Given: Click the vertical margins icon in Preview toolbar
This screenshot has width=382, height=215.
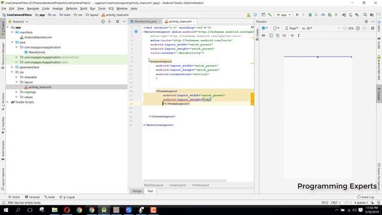Looking at the screenshot, I should click(298, 36).
